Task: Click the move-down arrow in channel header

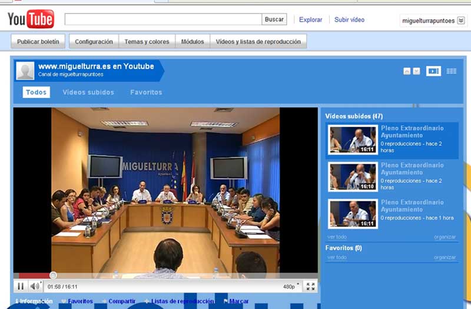Action: pos(417,71)
